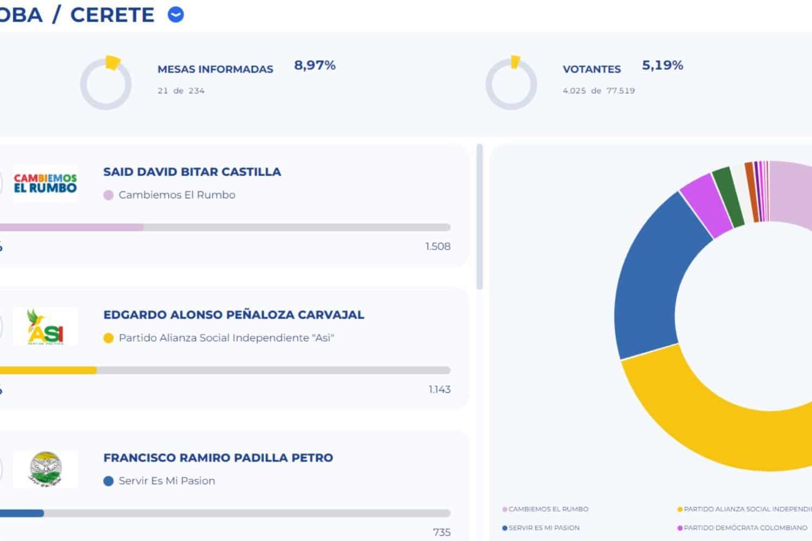Click the Cambiemos El Rumbo party logo

[x=45, y=184]
